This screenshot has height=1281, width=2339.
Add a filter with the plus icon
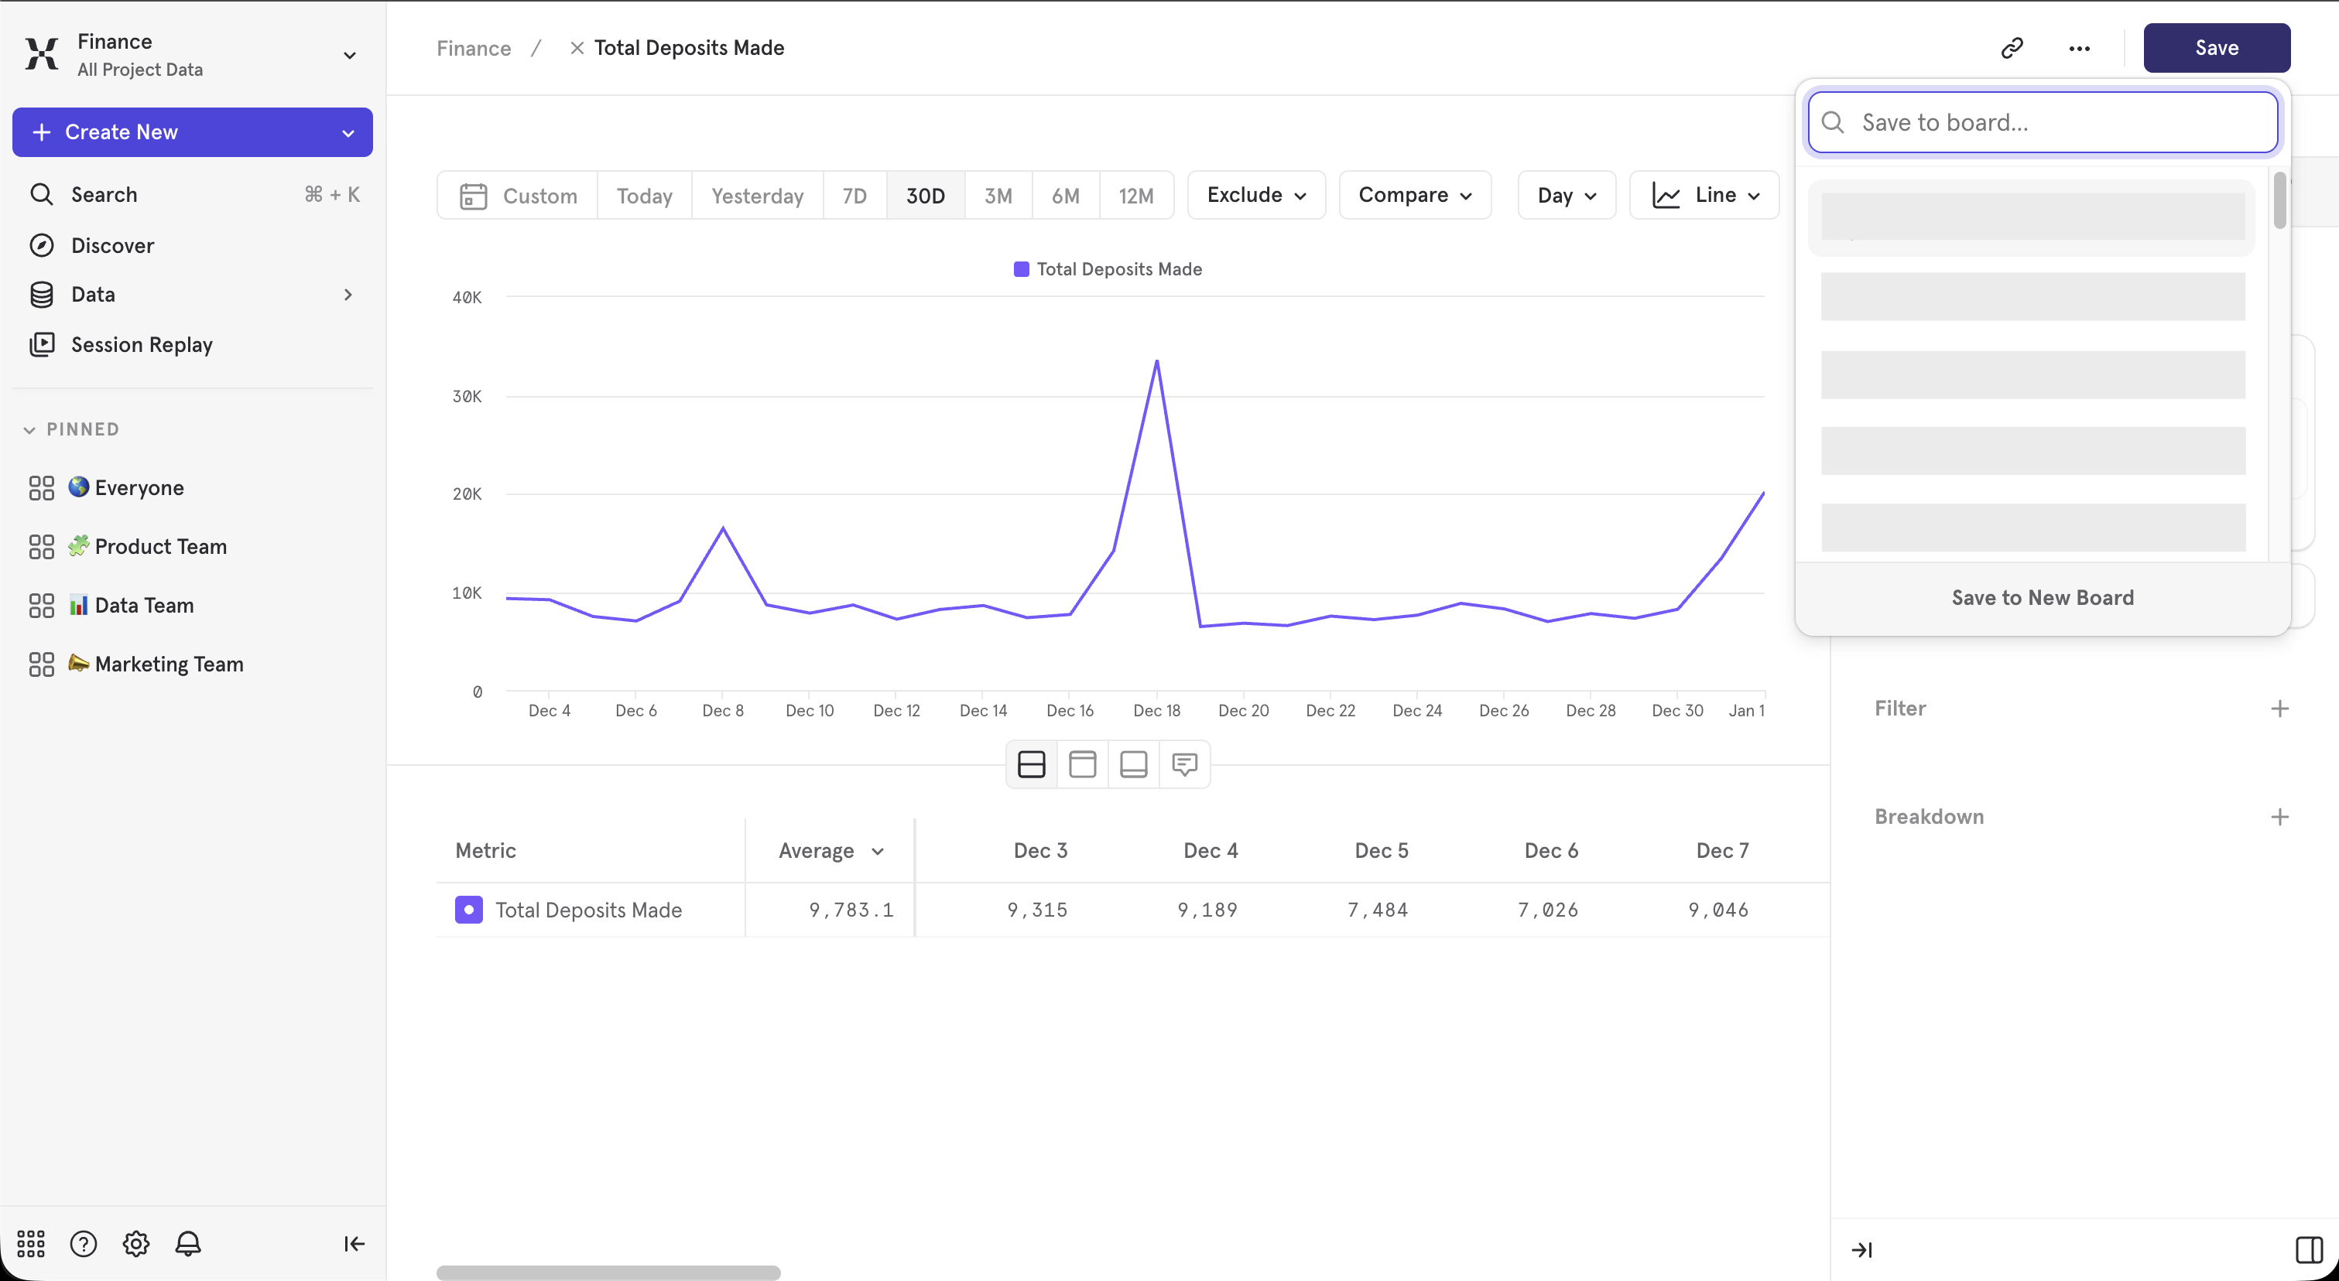coord(2280,709)
